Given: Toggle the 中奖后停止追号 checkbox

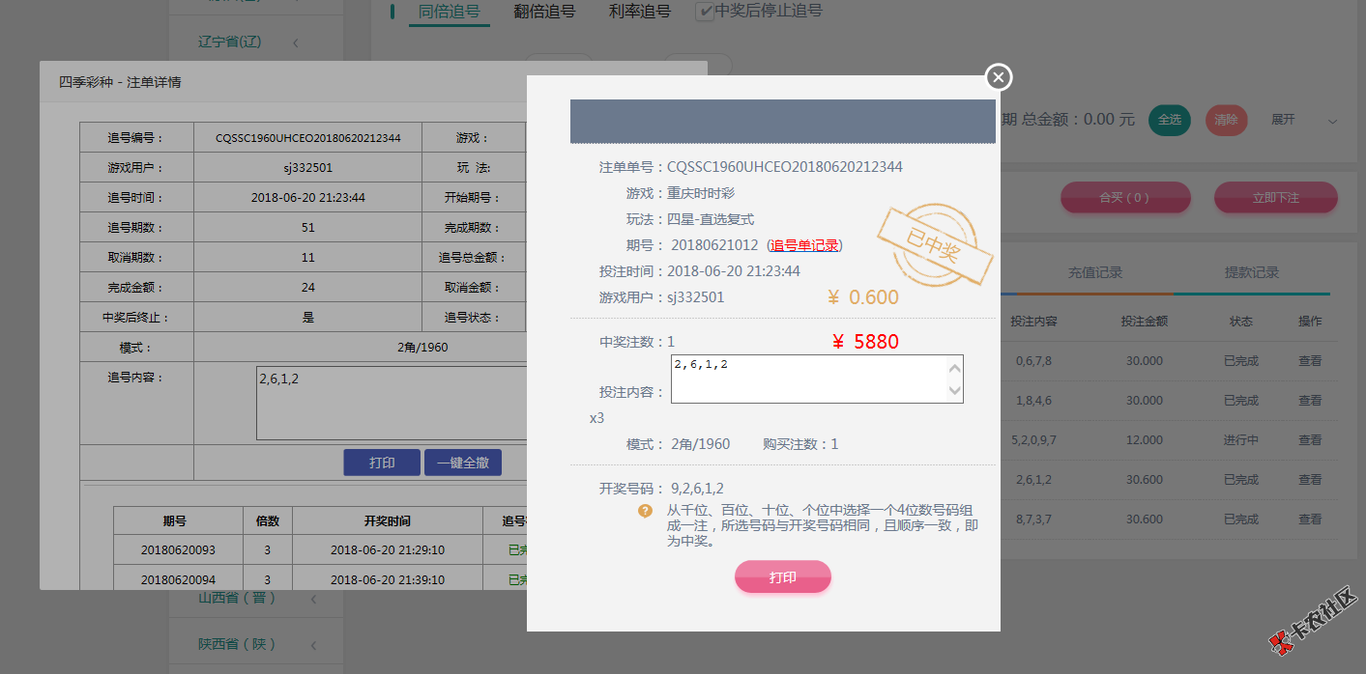Looking at the screenshot, I should (705, 12).
